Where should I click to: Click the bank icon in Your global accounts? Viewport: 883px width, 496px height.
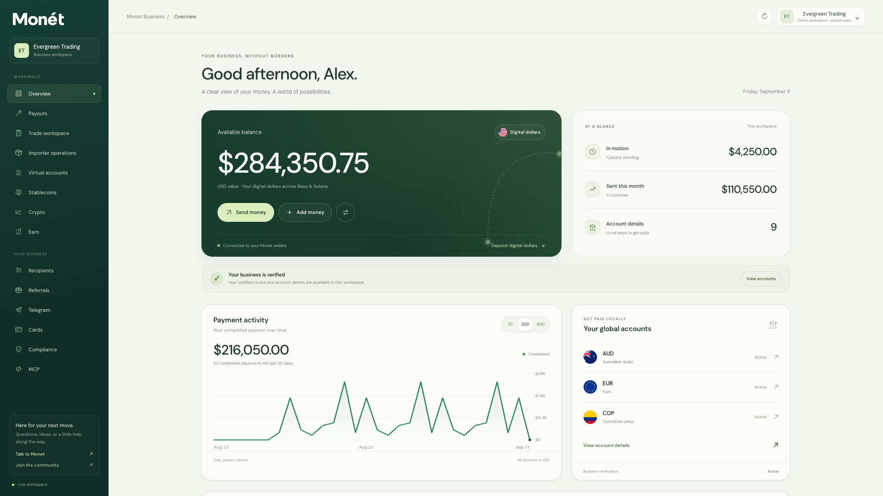pos(773,325)
